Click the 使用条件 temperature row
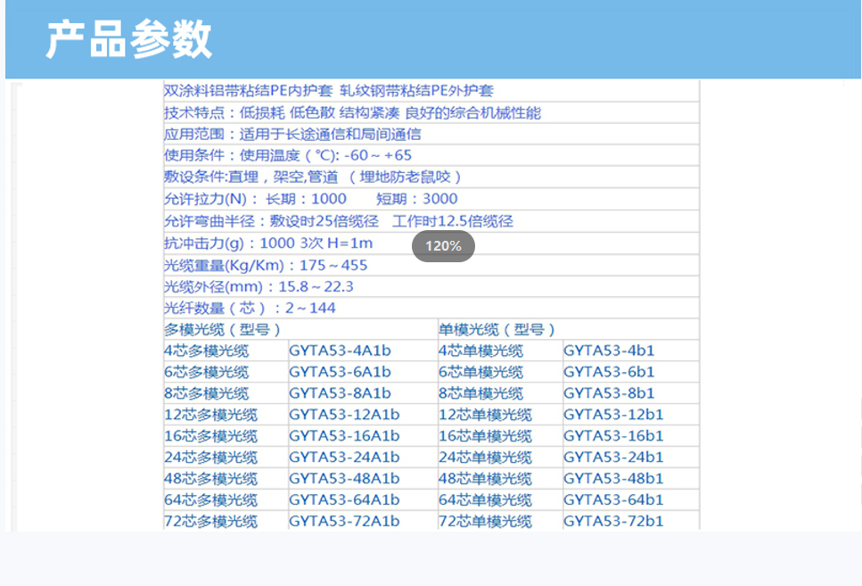The height and width of the screenshot is (586, 862). pyautogui.click(x=288, y=155)
